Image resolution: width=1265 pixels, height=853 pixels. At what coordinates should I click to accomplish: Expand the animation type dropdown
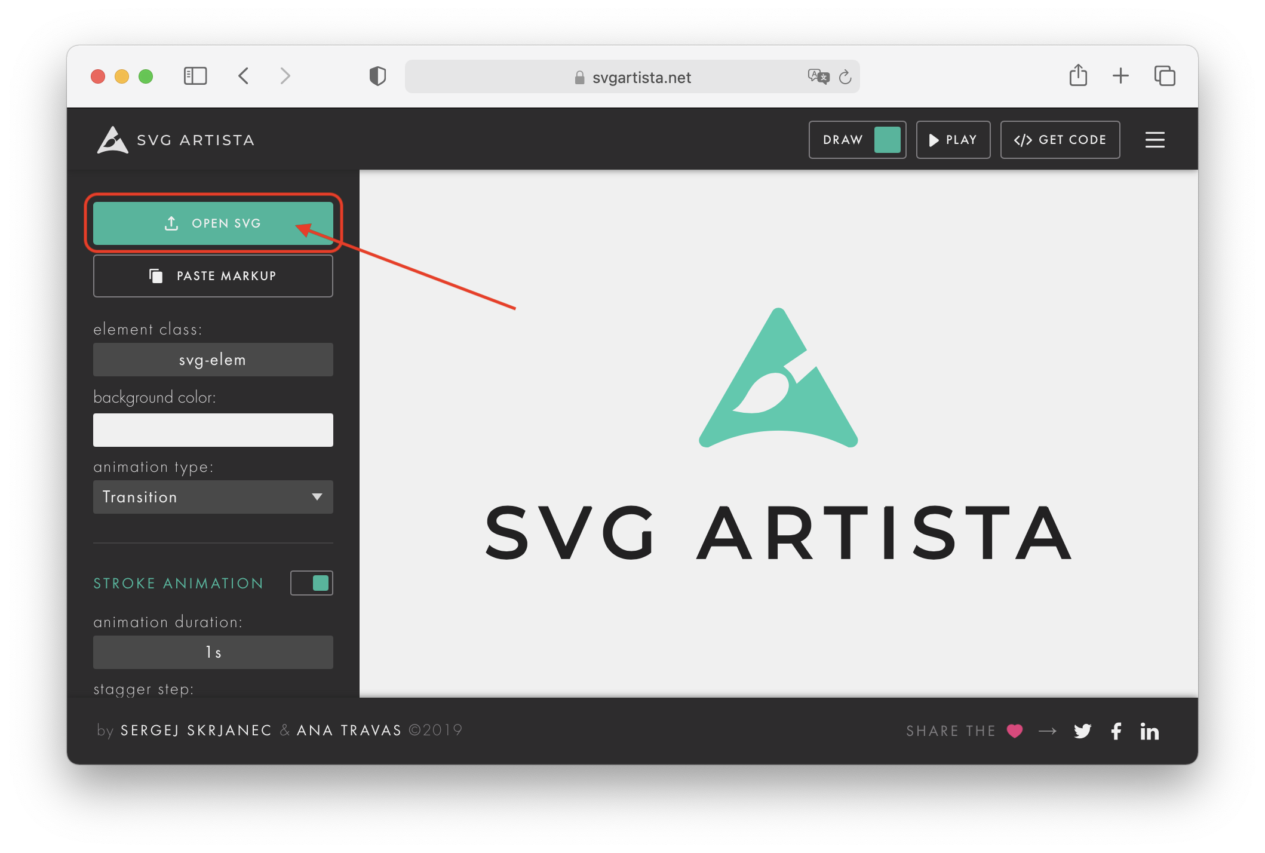(213, 497)
